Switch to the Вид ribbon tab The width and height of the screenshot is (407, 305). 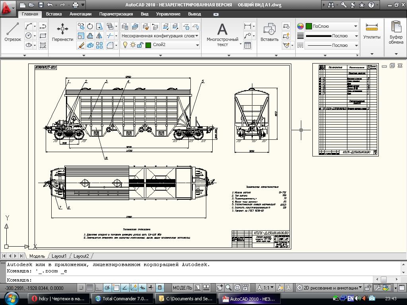pyautogui.click(x=145, y=14)
